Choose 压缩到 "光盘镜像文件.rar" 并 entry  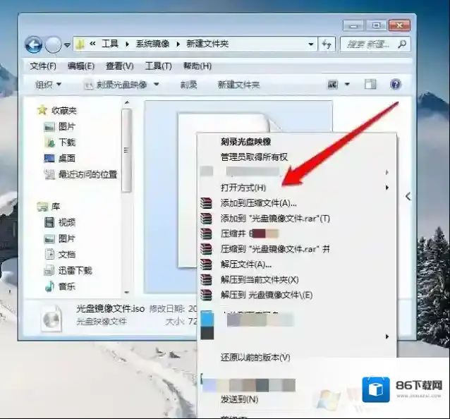(x=275, y=249)
